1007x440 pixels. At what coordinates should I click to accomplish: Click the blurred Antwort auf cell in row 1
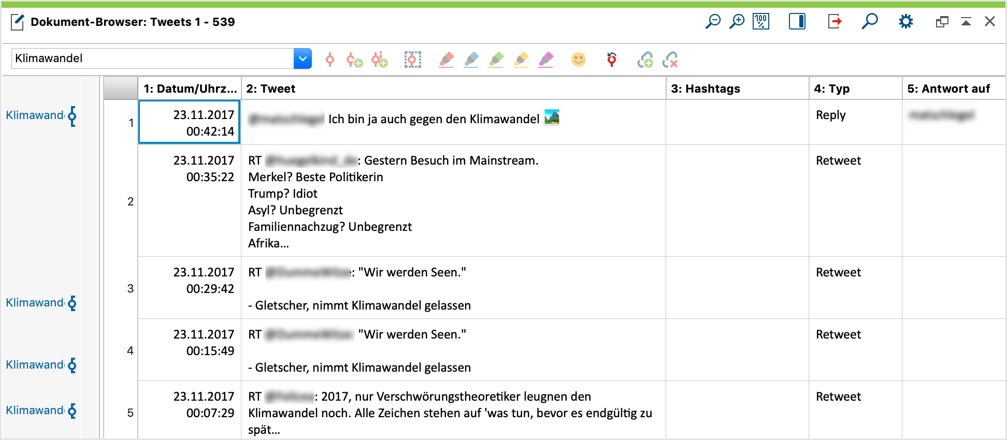pyautogui.click(x=954, y=122)
